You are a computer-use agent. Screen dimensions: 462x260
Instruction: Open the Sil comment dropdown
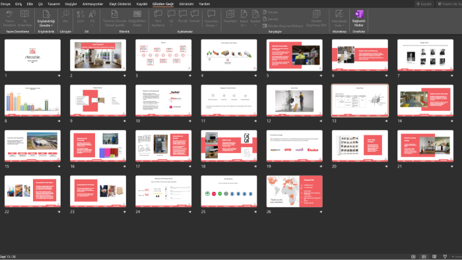(171, 18)
